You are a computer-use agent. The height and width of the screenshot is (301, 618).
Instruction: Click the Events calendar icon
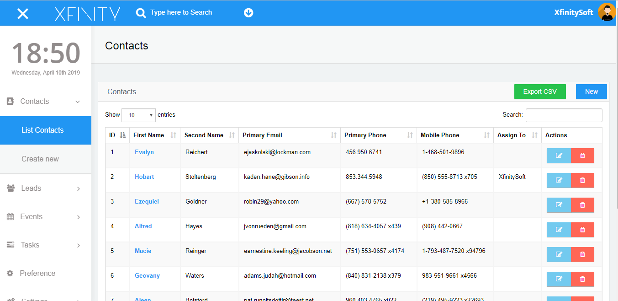[10, 217]
